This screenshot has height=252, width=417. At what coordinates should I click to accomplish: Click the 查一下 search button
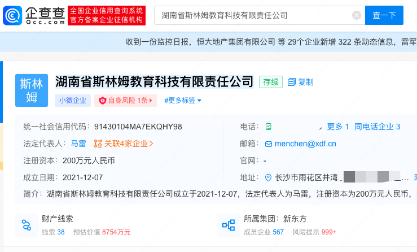click(384, 15)
